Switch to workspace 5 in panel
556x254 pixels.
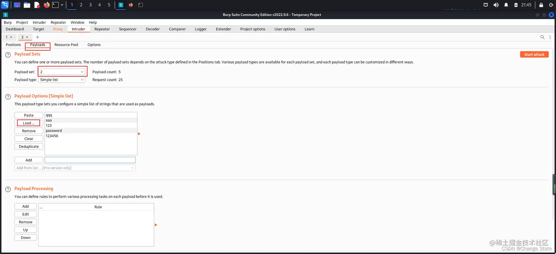coord(109,5)
